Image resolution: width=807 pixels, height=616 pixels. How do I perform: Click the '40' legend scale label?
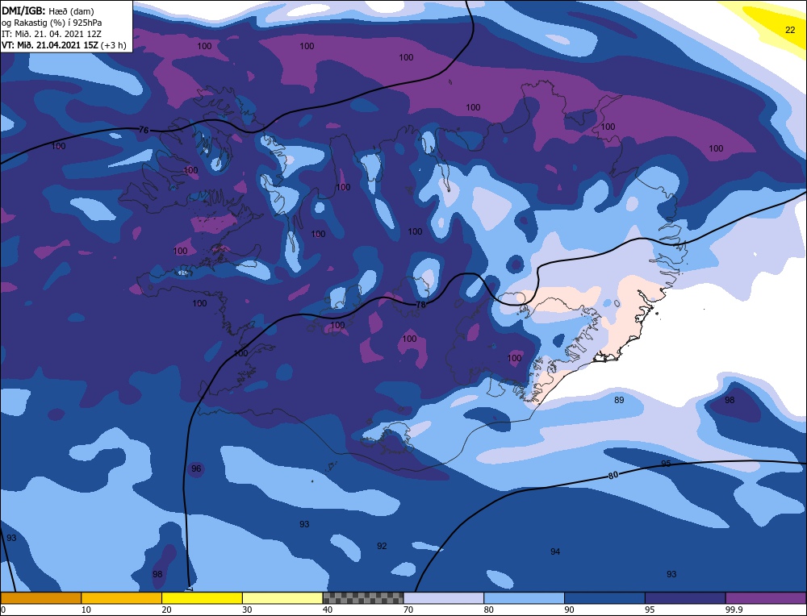coord(328,610)
